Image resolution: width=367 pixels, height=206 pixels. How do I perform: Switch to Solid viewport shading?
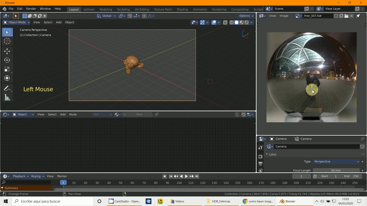click(x=237, y=22)
